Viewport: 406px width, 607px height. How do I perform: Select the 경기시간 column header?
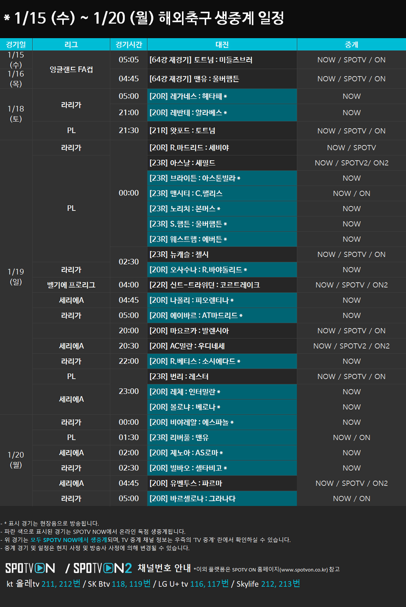pyautogui.click(x=129, y=45)
